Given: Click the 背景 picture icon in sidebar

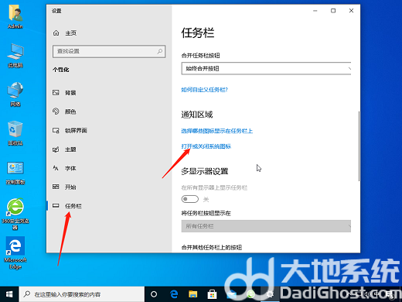Looking at the screenshot, I should pos(56,92).
